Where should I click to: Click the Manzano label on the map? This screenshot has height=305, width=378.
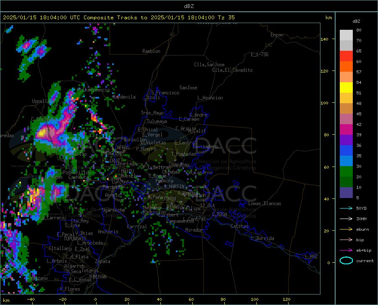click(39, 278)
